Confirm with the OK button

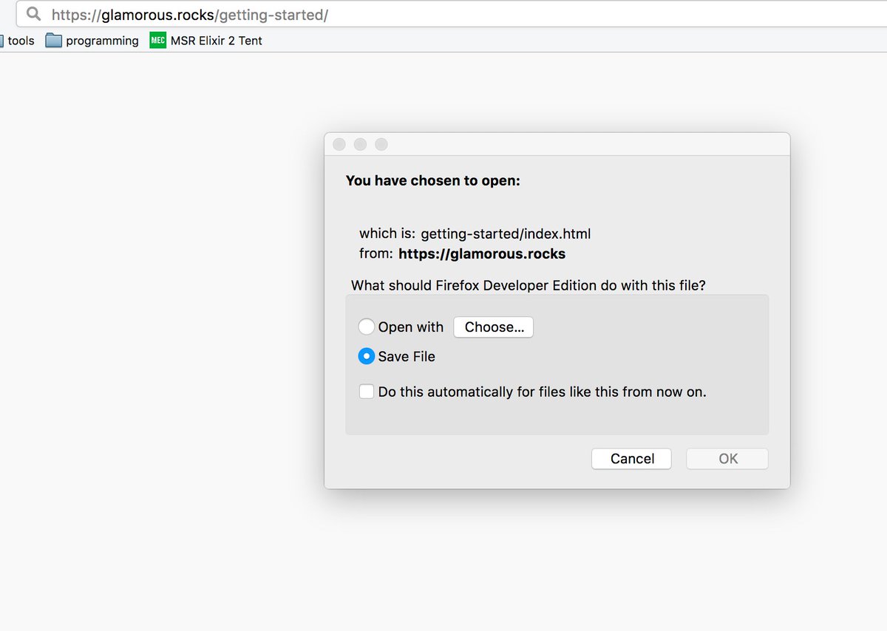click(727, 459)
